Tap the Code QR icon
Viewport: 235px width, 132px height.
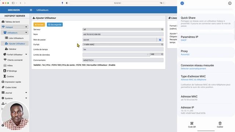tap(192, 124)
